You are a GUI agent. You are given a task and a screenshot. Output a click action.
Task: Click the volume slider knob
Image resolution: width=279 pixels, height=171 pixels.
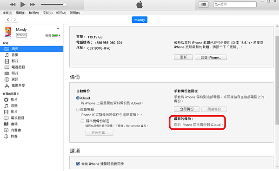point(65,5)
